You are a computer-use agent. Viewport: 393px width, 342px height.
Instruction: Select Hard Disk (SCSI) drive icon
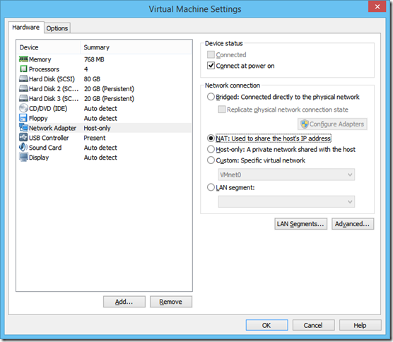coord(23,79)
